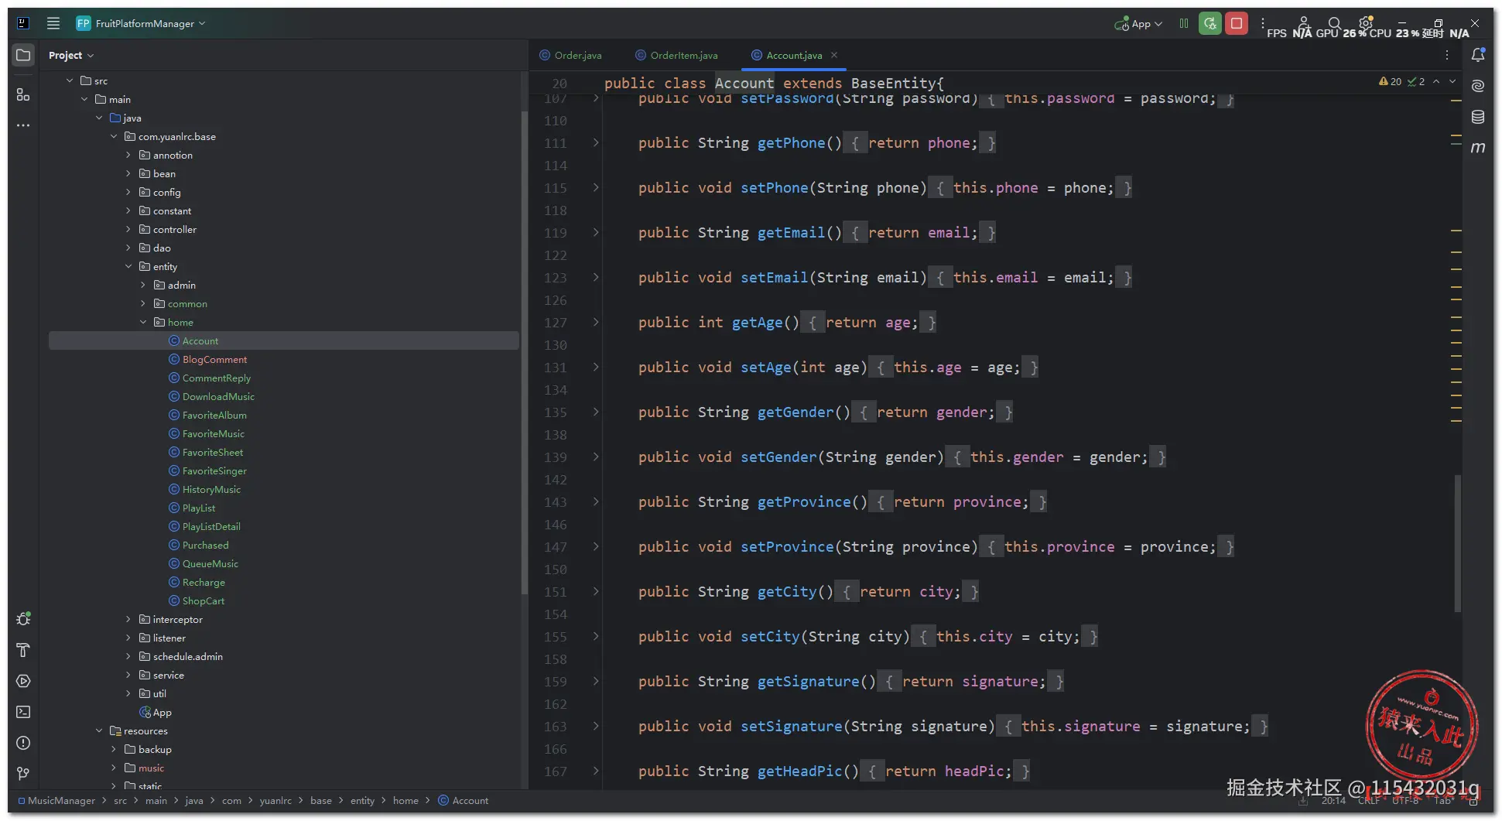Expand the service package
The width and height of the screenshot is (1502, 821).
pyautogui.click(x=128, y=675)
